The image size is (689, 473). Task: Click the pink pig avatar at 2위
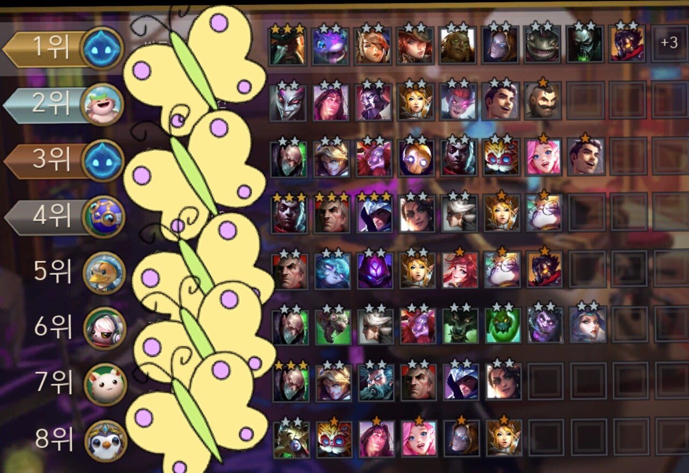point(102,105)
